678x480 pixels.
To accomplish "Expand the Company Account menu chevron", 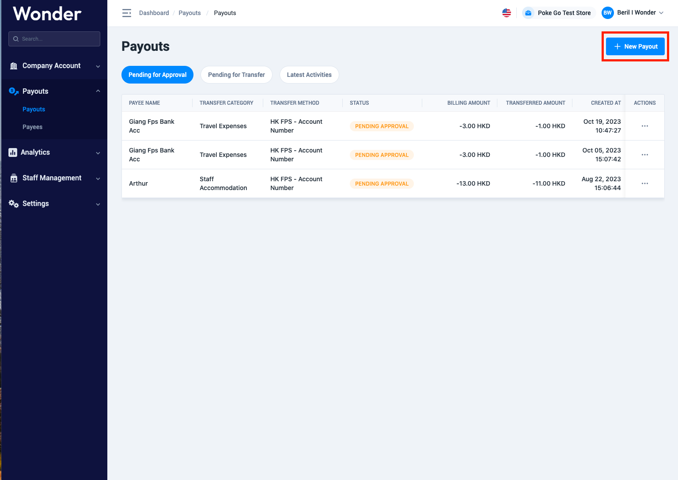I will (x=98, y=66).
